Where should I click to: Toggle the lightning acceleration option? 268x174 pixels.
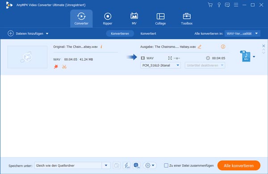click(x=127, y=165)
